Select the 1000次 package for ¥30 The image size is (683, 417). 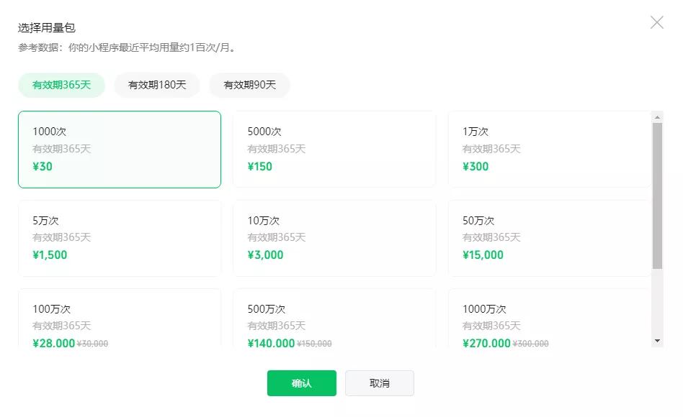[x=120, y=150]
